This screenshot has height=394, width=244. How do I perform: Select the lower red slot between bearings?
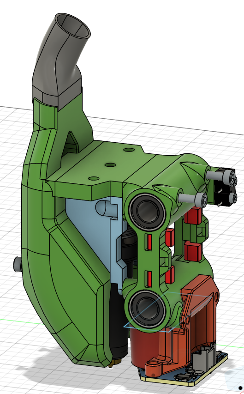click(x=149, y=279)
